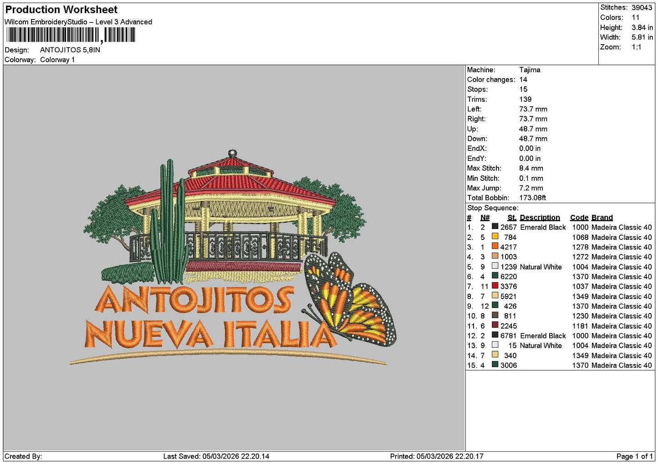
Task: Select the cream swatch in stop 8
Action: point(495,295)
